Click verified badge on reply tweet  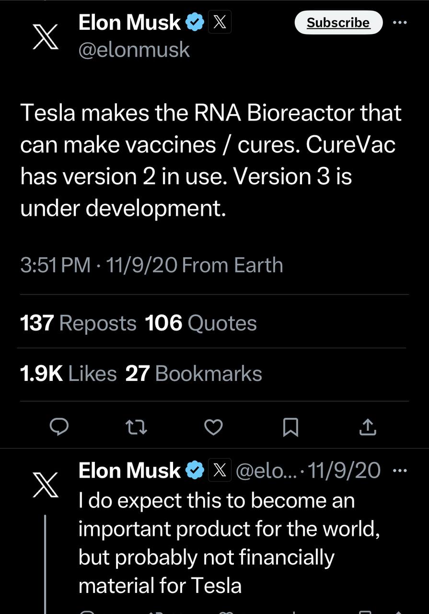tap(195, 471)
